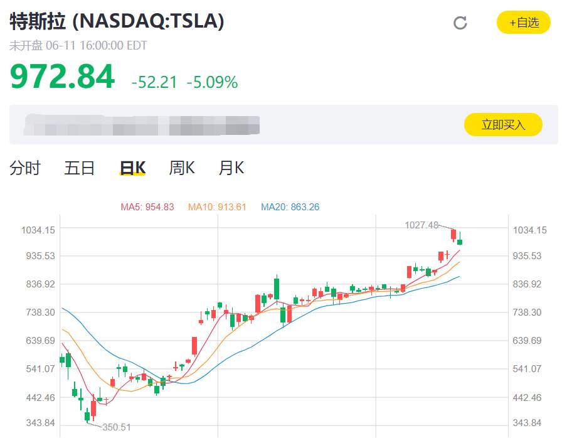The image size is (567, 438).
Task: Switch to 分时 chart tab
Action: pos(25,168)
